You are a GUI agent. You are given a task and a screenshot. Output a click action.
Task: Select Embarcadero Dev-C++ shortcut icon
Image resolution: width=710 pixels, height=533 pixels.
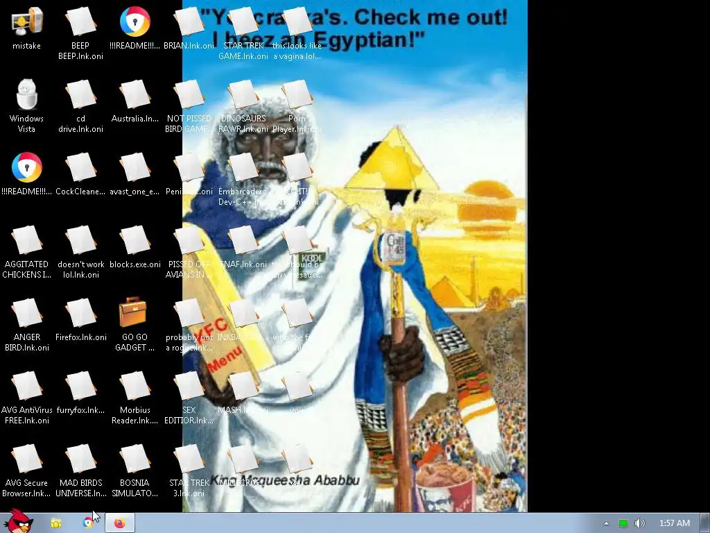243,167
